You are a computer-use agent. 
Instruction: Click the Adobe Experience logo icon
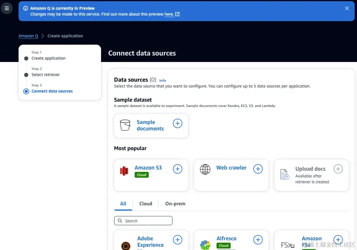pyautogui.click(x=126, y=246)
